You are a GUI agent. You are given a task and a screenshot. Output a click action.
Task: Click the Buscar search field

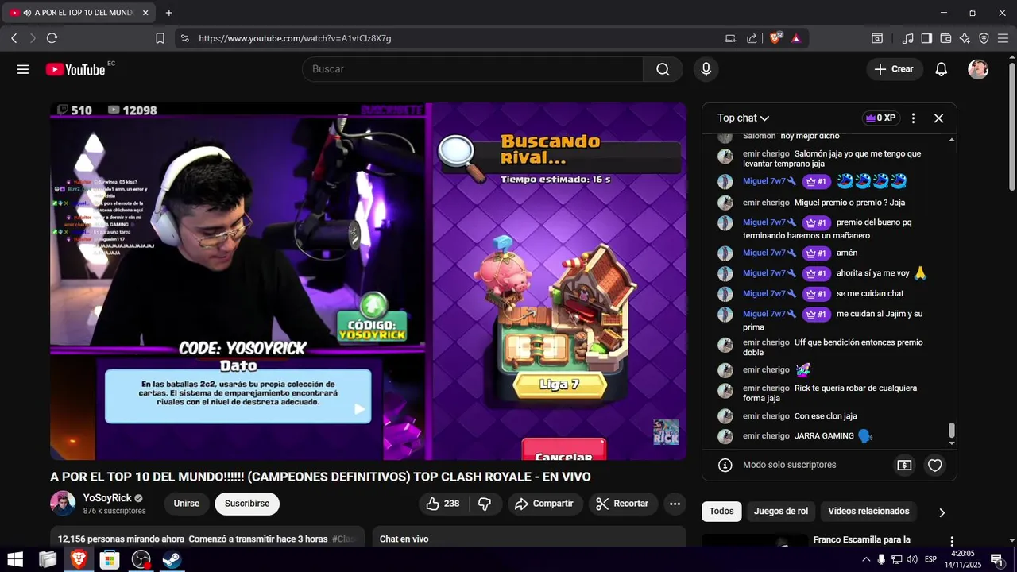coord(473,69)
